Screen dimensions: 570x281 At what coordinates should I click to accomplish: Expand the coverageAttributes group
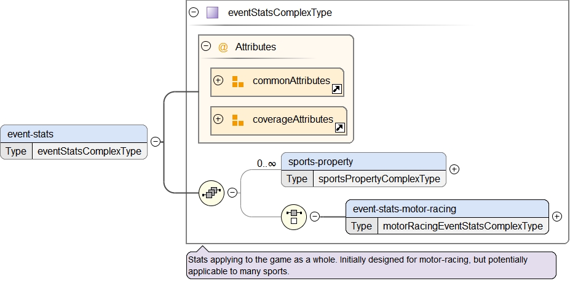click(218, 119)
